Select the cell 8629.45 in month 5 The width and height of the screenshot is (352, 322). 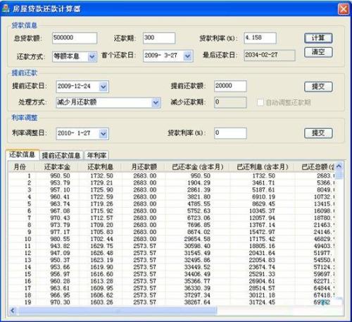point(263,204)
